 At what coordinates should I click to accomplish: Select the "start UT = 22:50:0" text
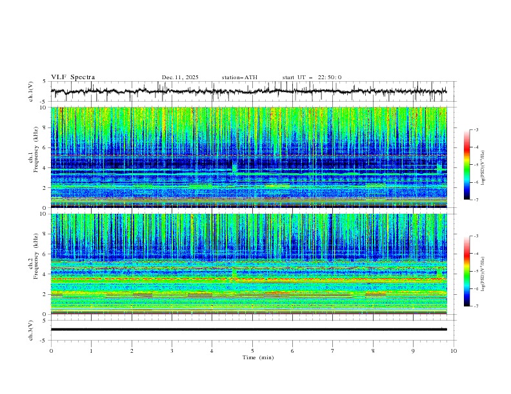click(x=312, y=77)
